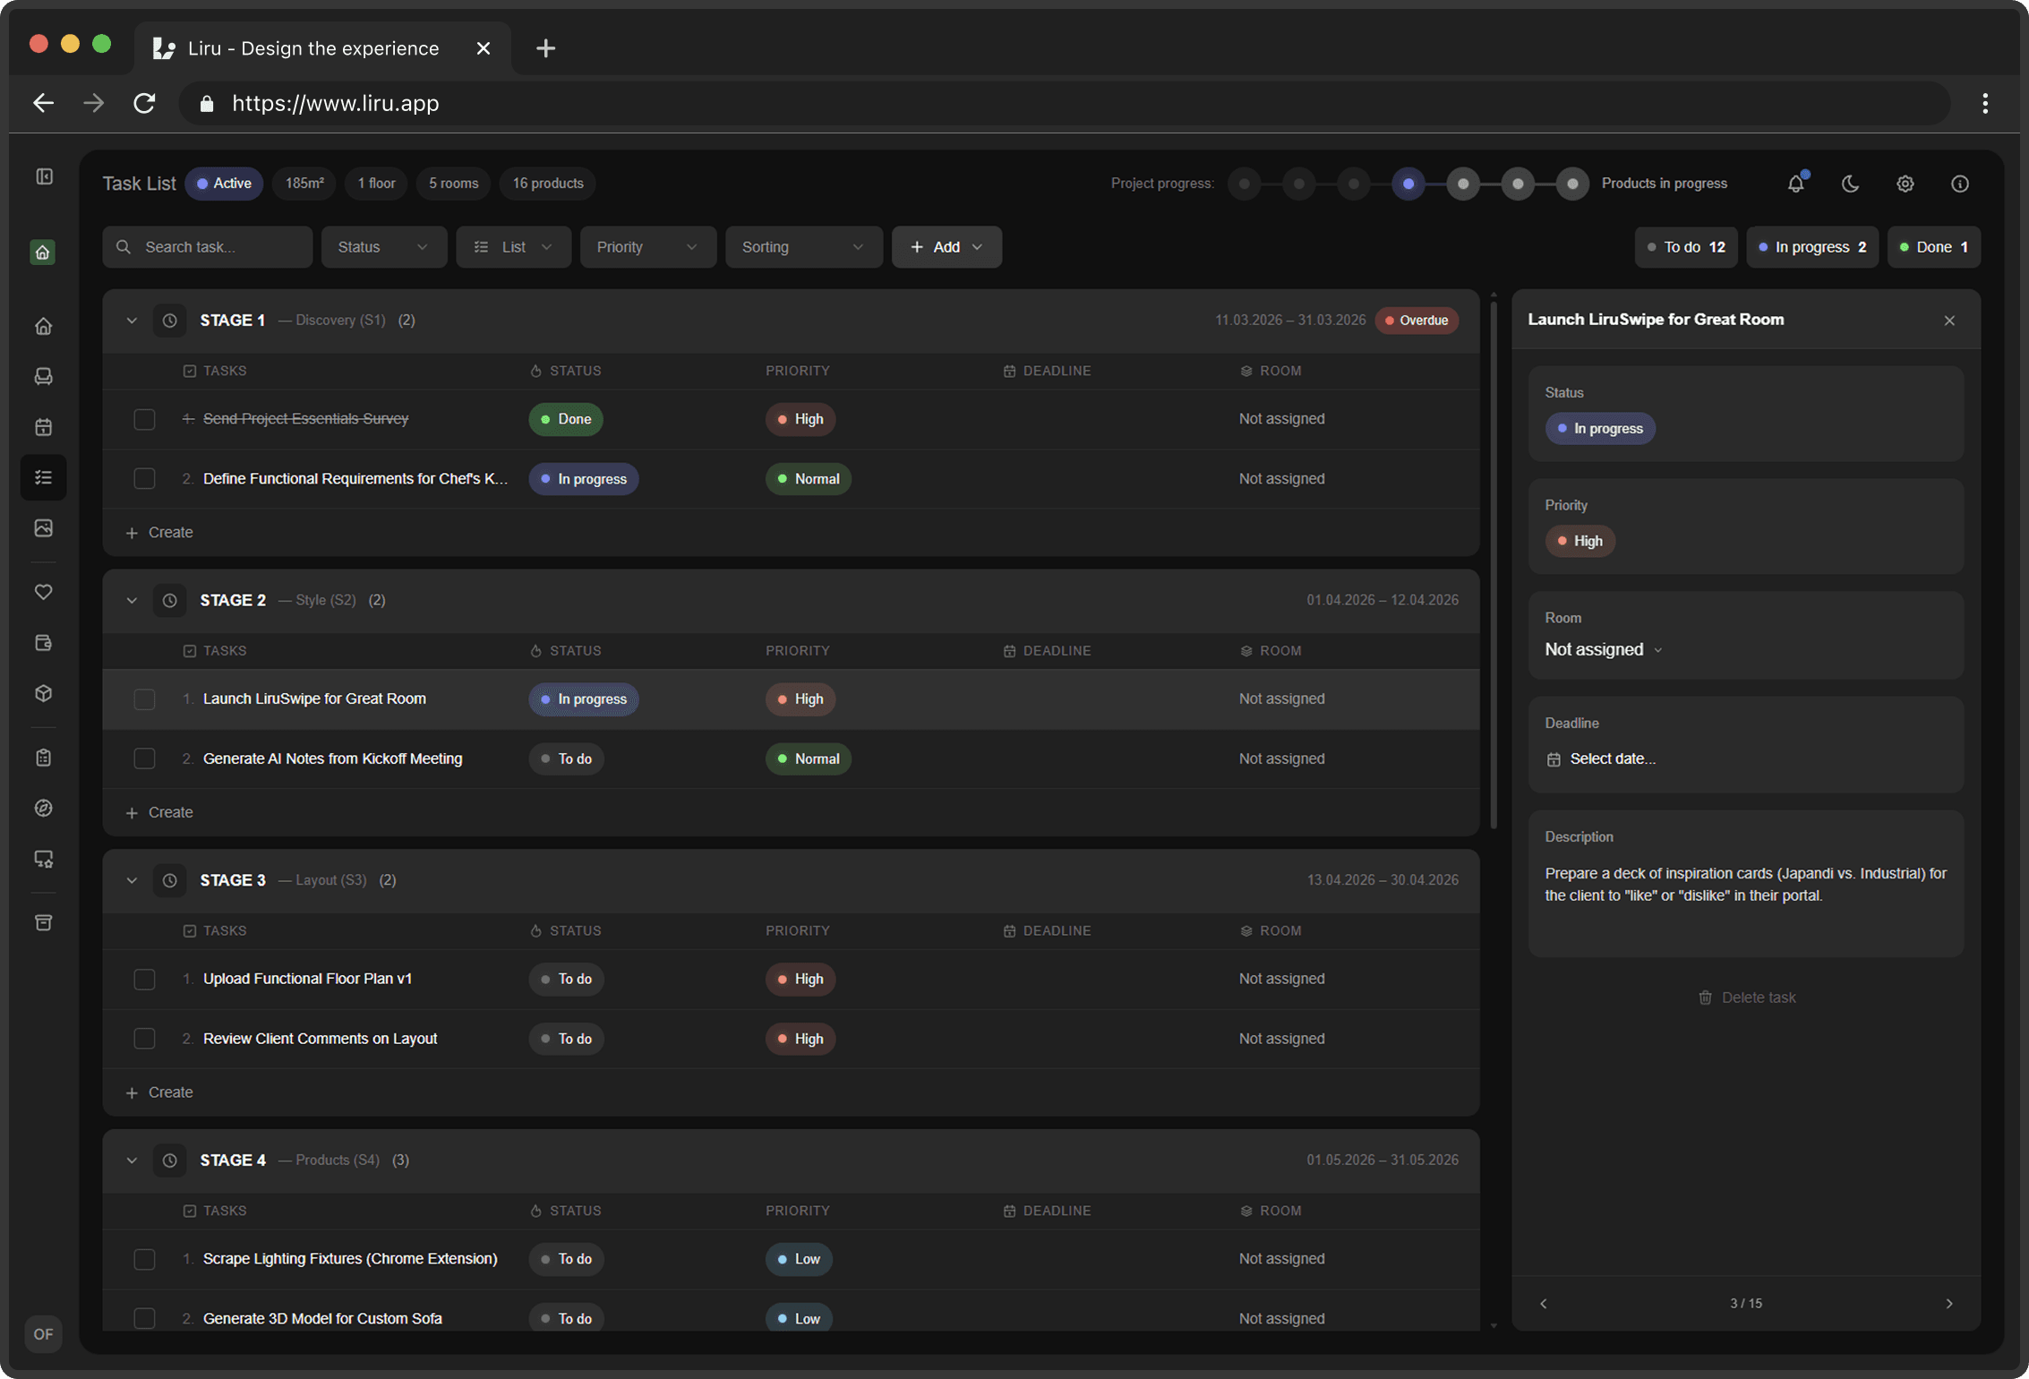Click Create under STAGE 3
Viewport: 2029px width, 1379px height.
tap(160, 1092)
